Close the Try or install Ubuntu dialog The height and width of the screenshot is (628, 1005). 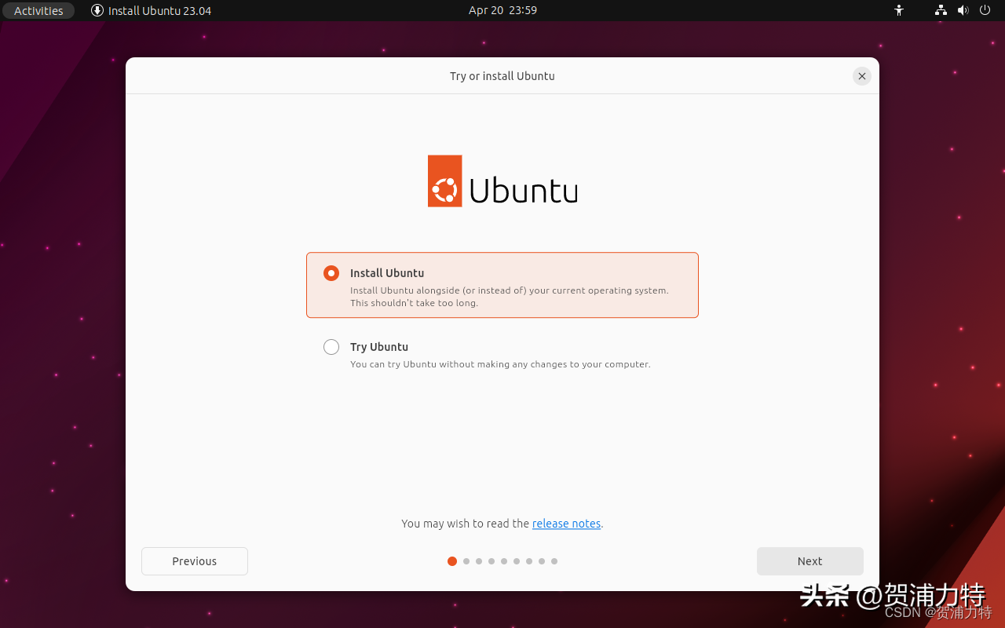pyautogui.click(x=862, y=76)
